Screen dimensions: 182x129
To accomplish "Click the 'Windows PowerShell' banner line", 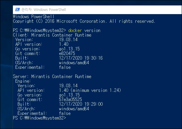I will click(x=34, y=17).
